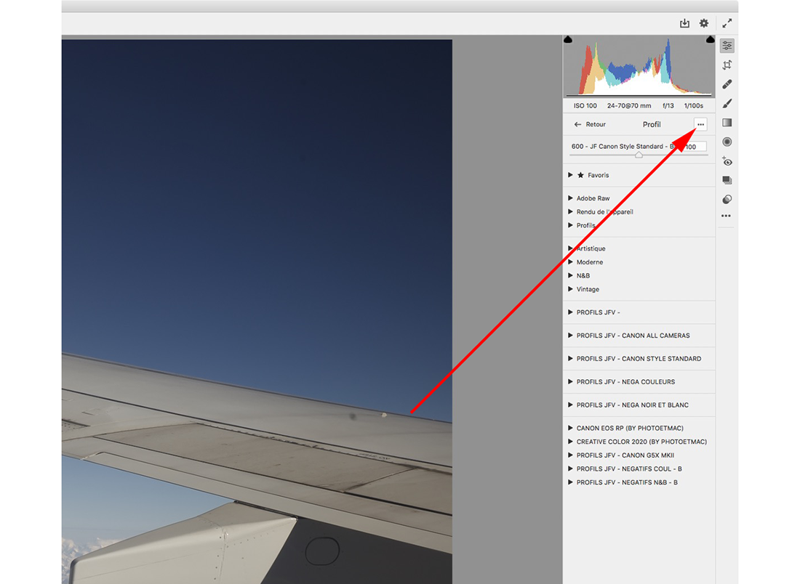Screen dimensions: 800x584
Task: Select the Red Eye removal tool
Action: pos(727,161)
